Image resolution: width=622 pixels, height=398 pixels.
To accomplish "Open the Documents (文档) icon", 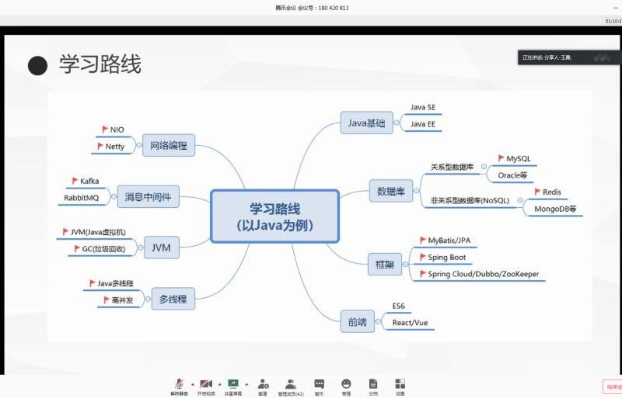I will click(373, 385).
